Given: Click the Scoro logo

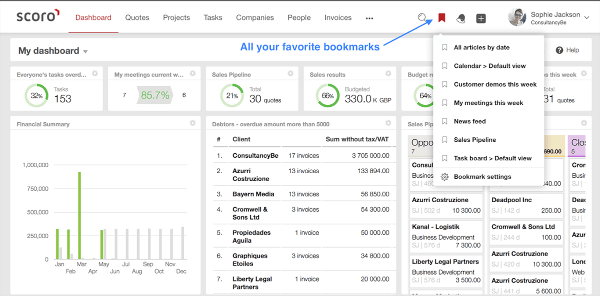Looking at the screenshot, I should point(38,16).
